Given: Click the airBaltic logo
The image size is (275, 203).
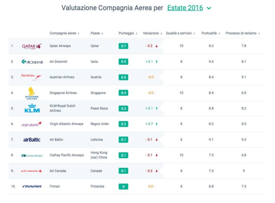Looking at the screenshot, I should point(32,140).
